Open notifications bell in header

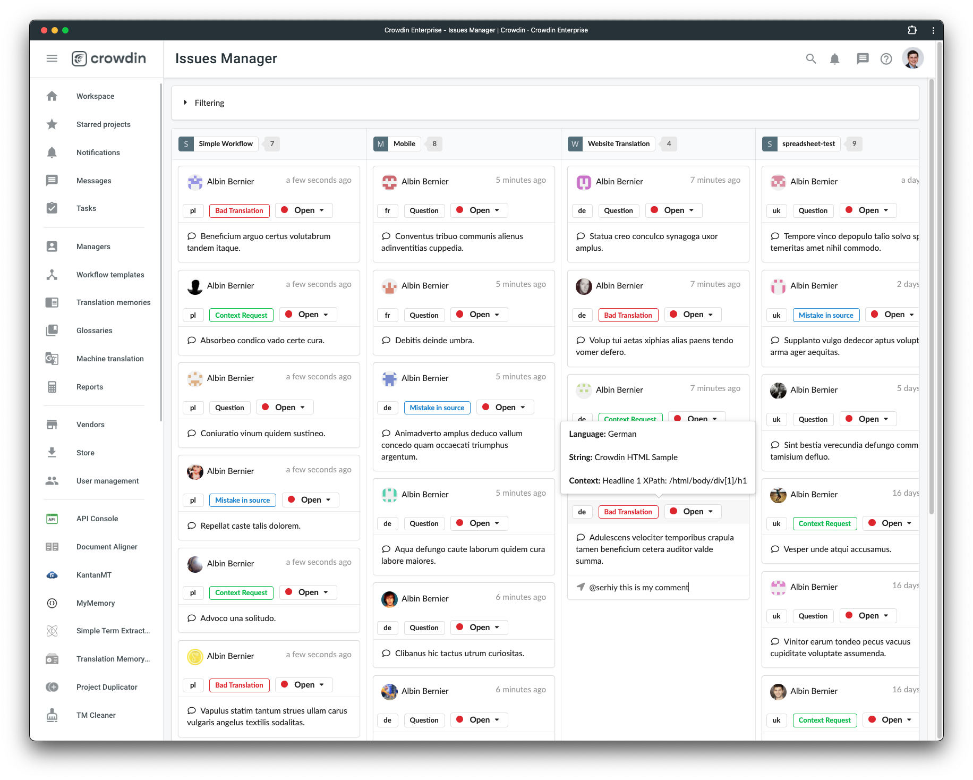(x=835, y=58)
